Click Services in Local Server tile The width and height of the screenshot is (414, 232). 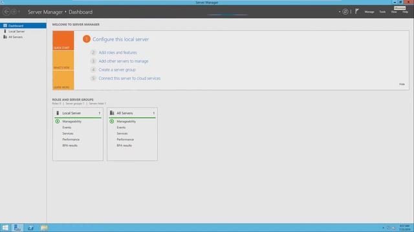68,133
